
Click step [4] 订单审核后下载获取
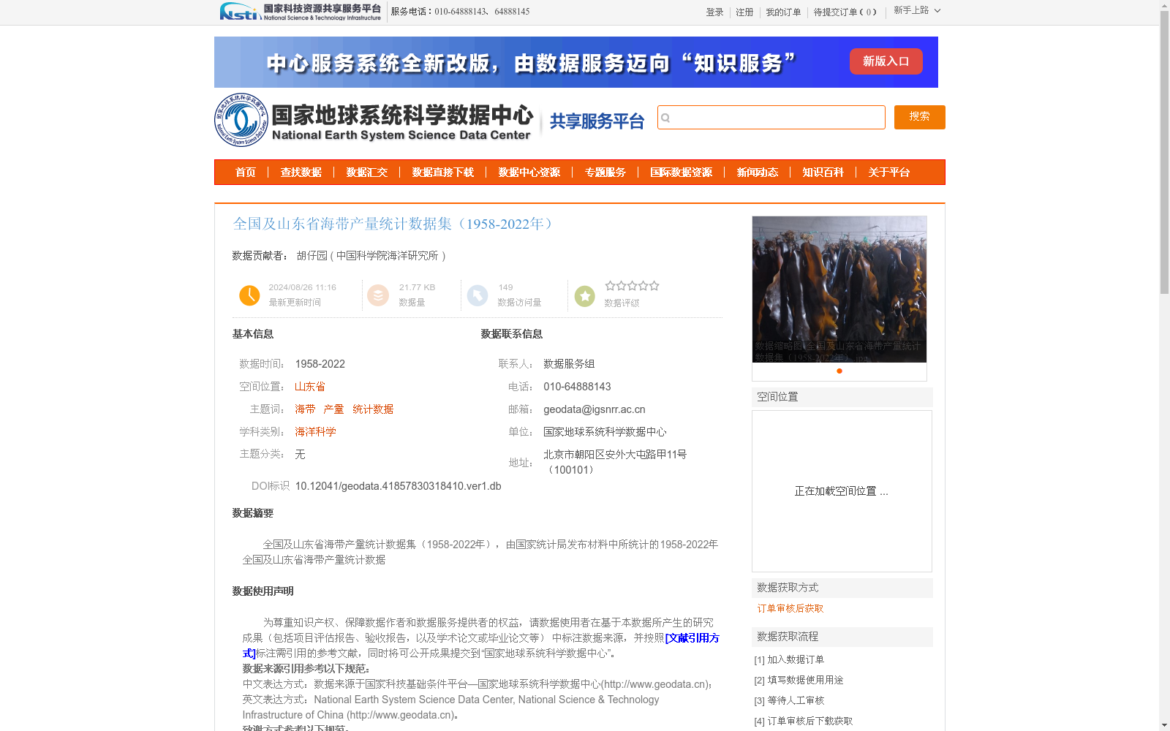(x=803, y=721)
